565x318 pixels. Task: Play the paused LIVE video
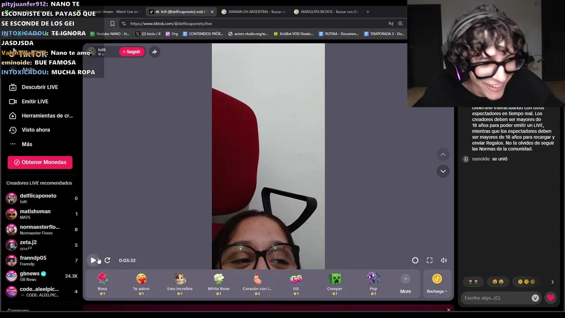click(93, 261)
